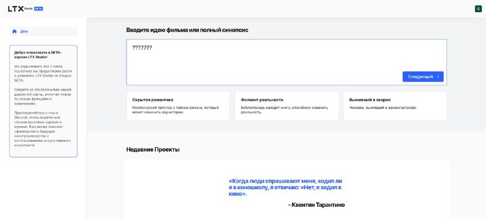Click the blue BETA badge
The height and width of the screenshot is (219, 486).
[x=38, y=9]
